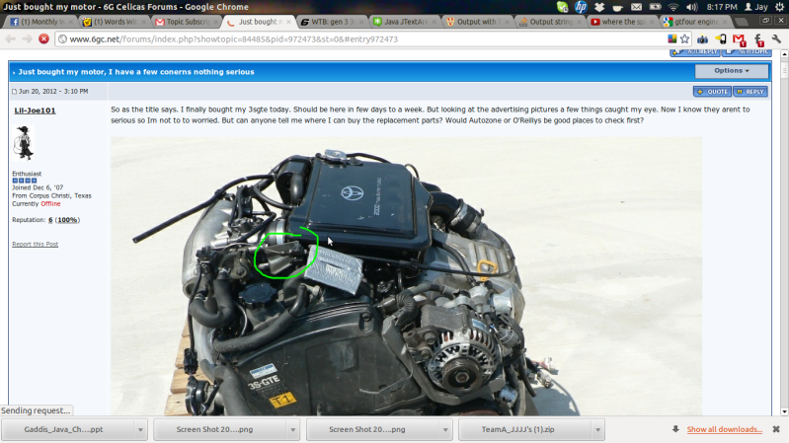Open dropdown arrow for second Screen Shot download
This screenshot has width=789, height=443.
(x=445, y=430)
